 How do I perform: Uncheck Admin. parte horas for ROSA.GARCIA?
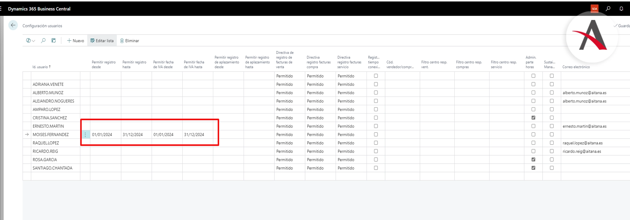(x=533, y=159)
